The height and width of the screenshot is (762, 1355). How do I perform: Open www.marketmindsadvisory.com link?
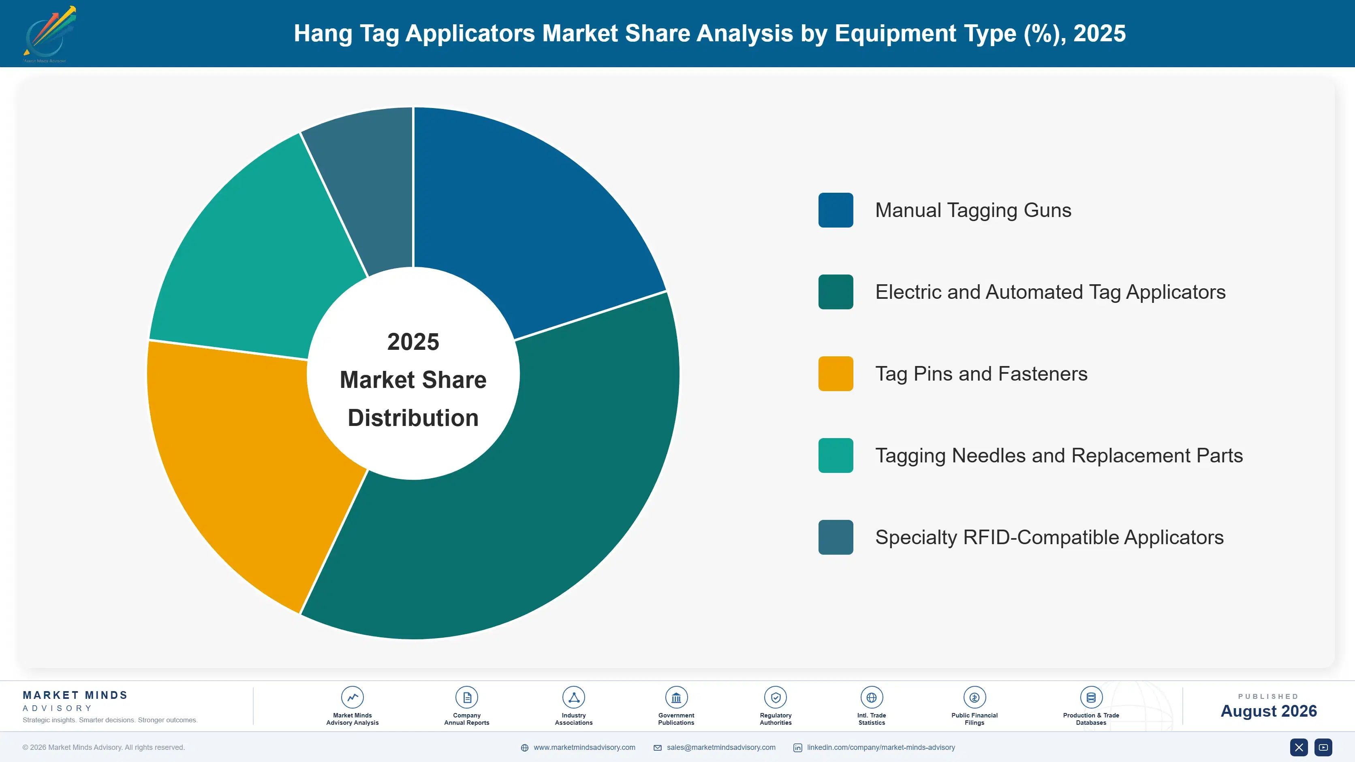(x=584, y=747)
